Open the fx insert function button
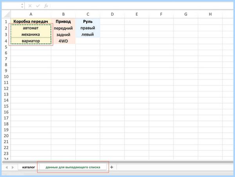This screenshot has width=235, height=177. pyautogui.click(x=46, y=6)
